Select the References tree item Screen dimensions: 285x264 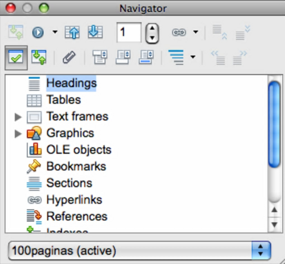pyautogui.click(x=77, y=216)
